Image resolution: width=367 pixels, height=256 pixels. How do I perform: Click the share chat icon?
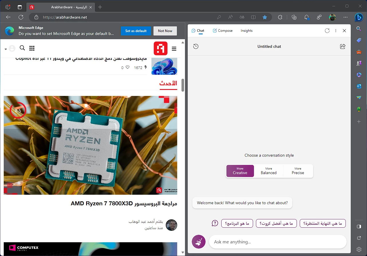click(342, 46)
